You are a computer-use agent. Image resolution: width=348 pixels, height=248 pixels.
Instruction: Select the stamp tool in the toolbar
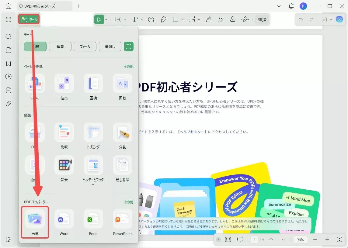(232, 19)
